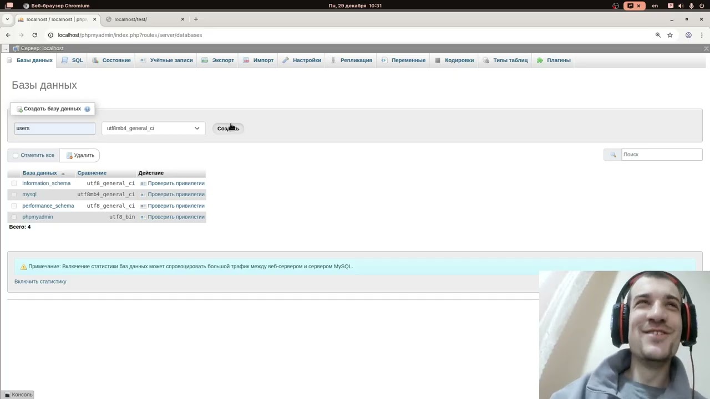Open the tab search dropdown arrow
The height and width of the screenshot is (399, 710).
(7, 19)
